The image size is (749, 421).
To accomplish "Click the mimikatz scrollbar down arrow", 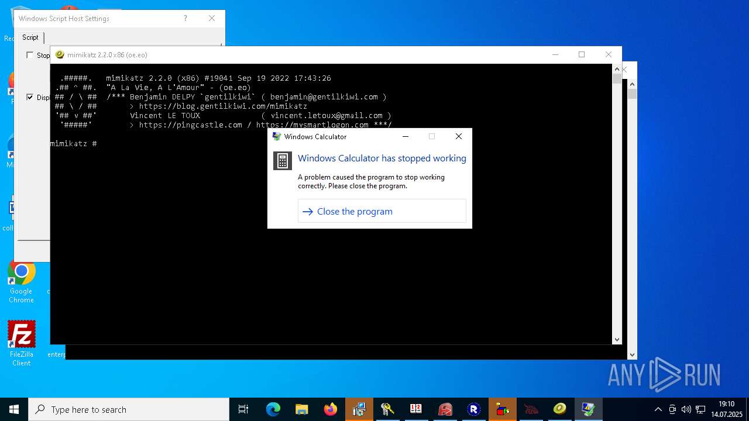I will tap(617, 339).
